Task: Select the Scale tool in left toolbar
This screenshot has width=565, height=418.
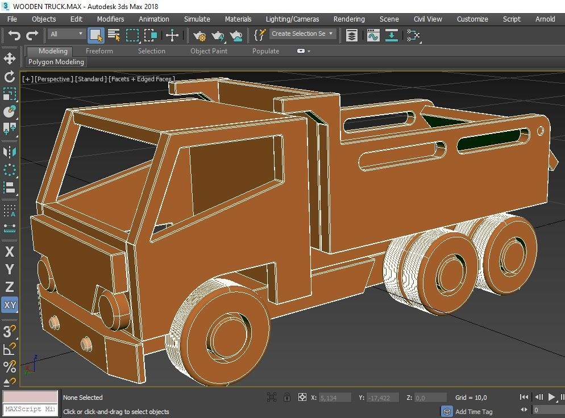Action: [9, 94]
